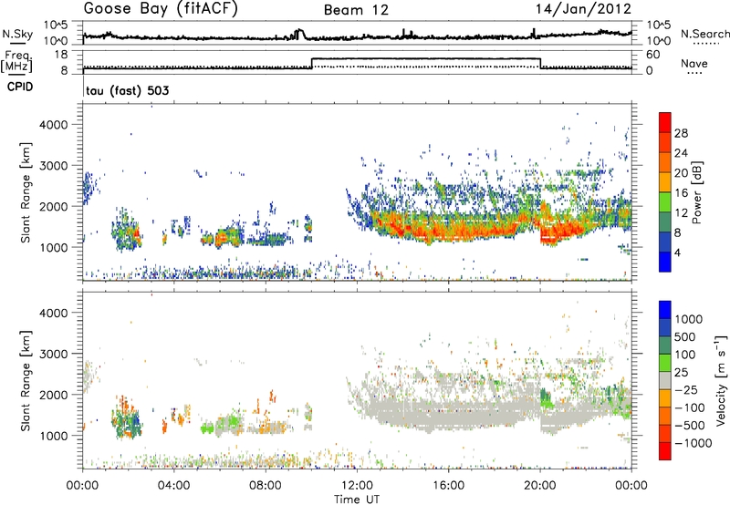
Task: Click the '3000' label on velocity panel axis
Action: [x=53, y=354]
